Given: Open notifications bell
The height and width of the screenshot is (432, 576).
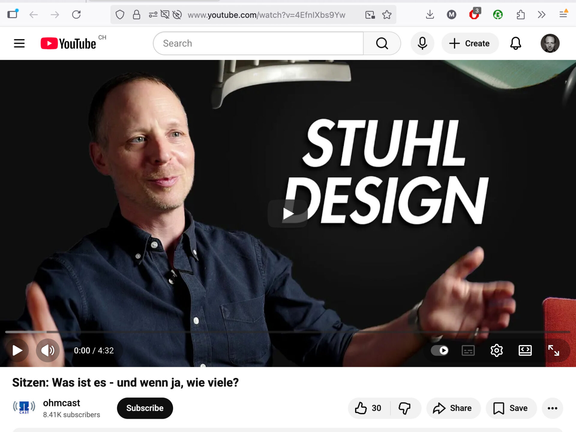Looking at the screenshot, I should coord(515,43).
